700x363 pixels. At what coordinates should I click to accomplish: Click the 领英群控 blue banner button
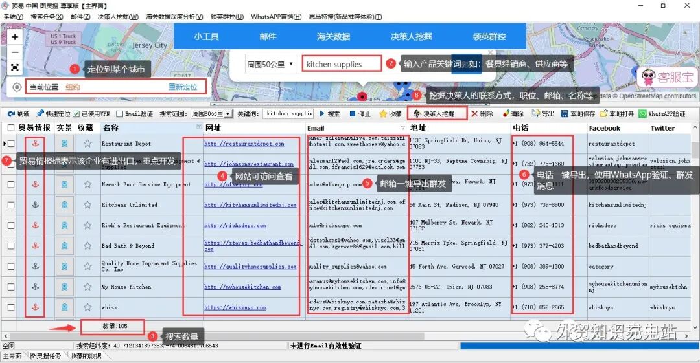click(489, 37)
